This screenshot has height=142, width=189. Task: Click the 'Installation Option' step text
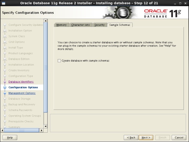tap(20, 31)
